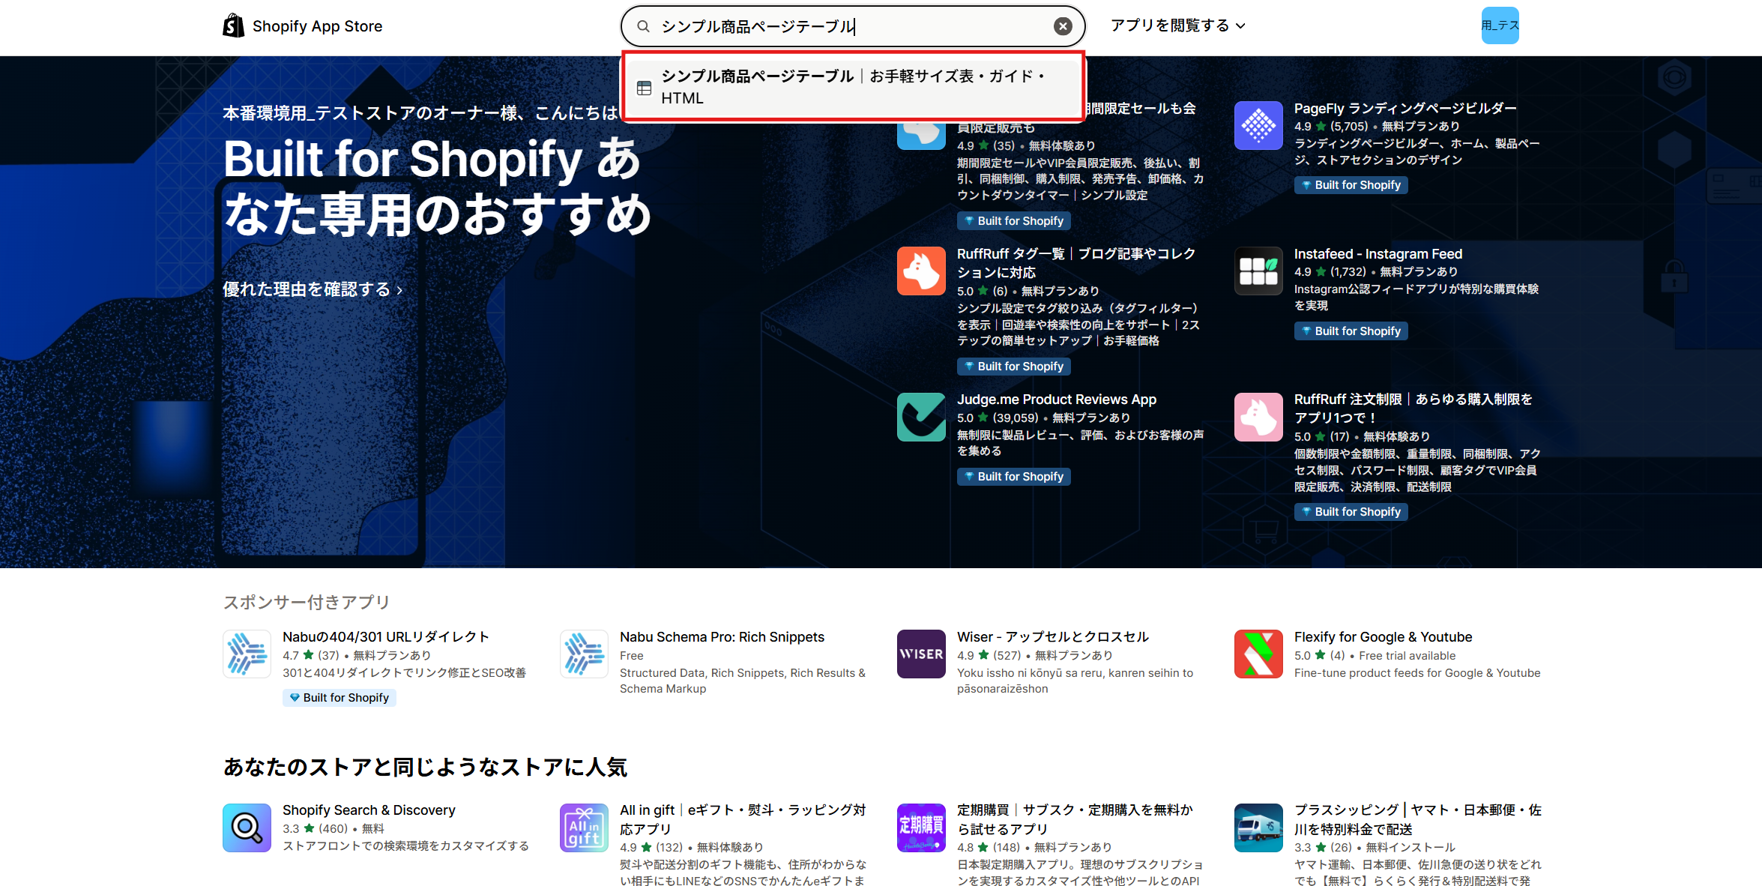This screenshot has height=886, width=1762.
Task: Click Built for Shopify badge under Nabu redirect
Action: pos(339,698)
